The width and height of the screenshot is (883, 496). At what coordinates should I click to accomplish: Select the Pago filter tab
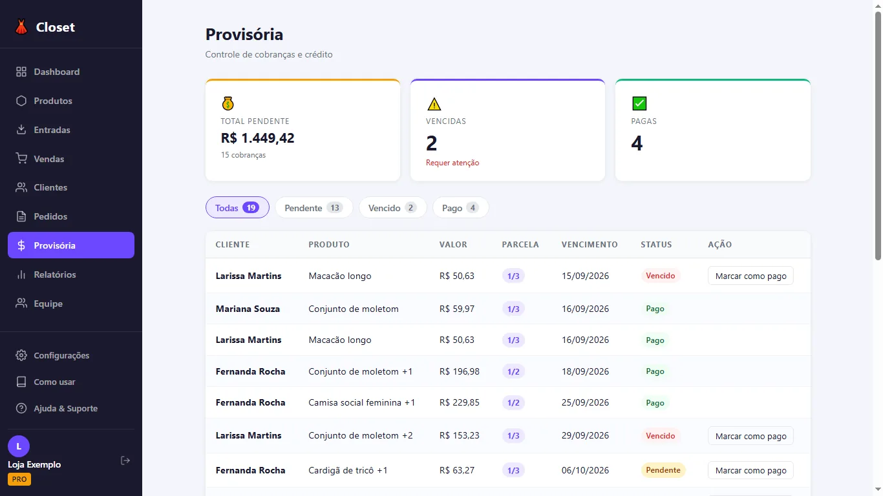point(460,207)
